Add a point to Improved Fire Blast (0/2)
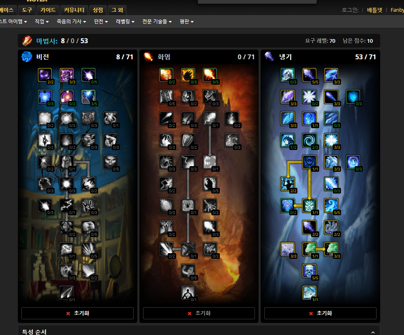Viewport: 404px width, 335px height. pyautogui.click(x=166, y=75)
